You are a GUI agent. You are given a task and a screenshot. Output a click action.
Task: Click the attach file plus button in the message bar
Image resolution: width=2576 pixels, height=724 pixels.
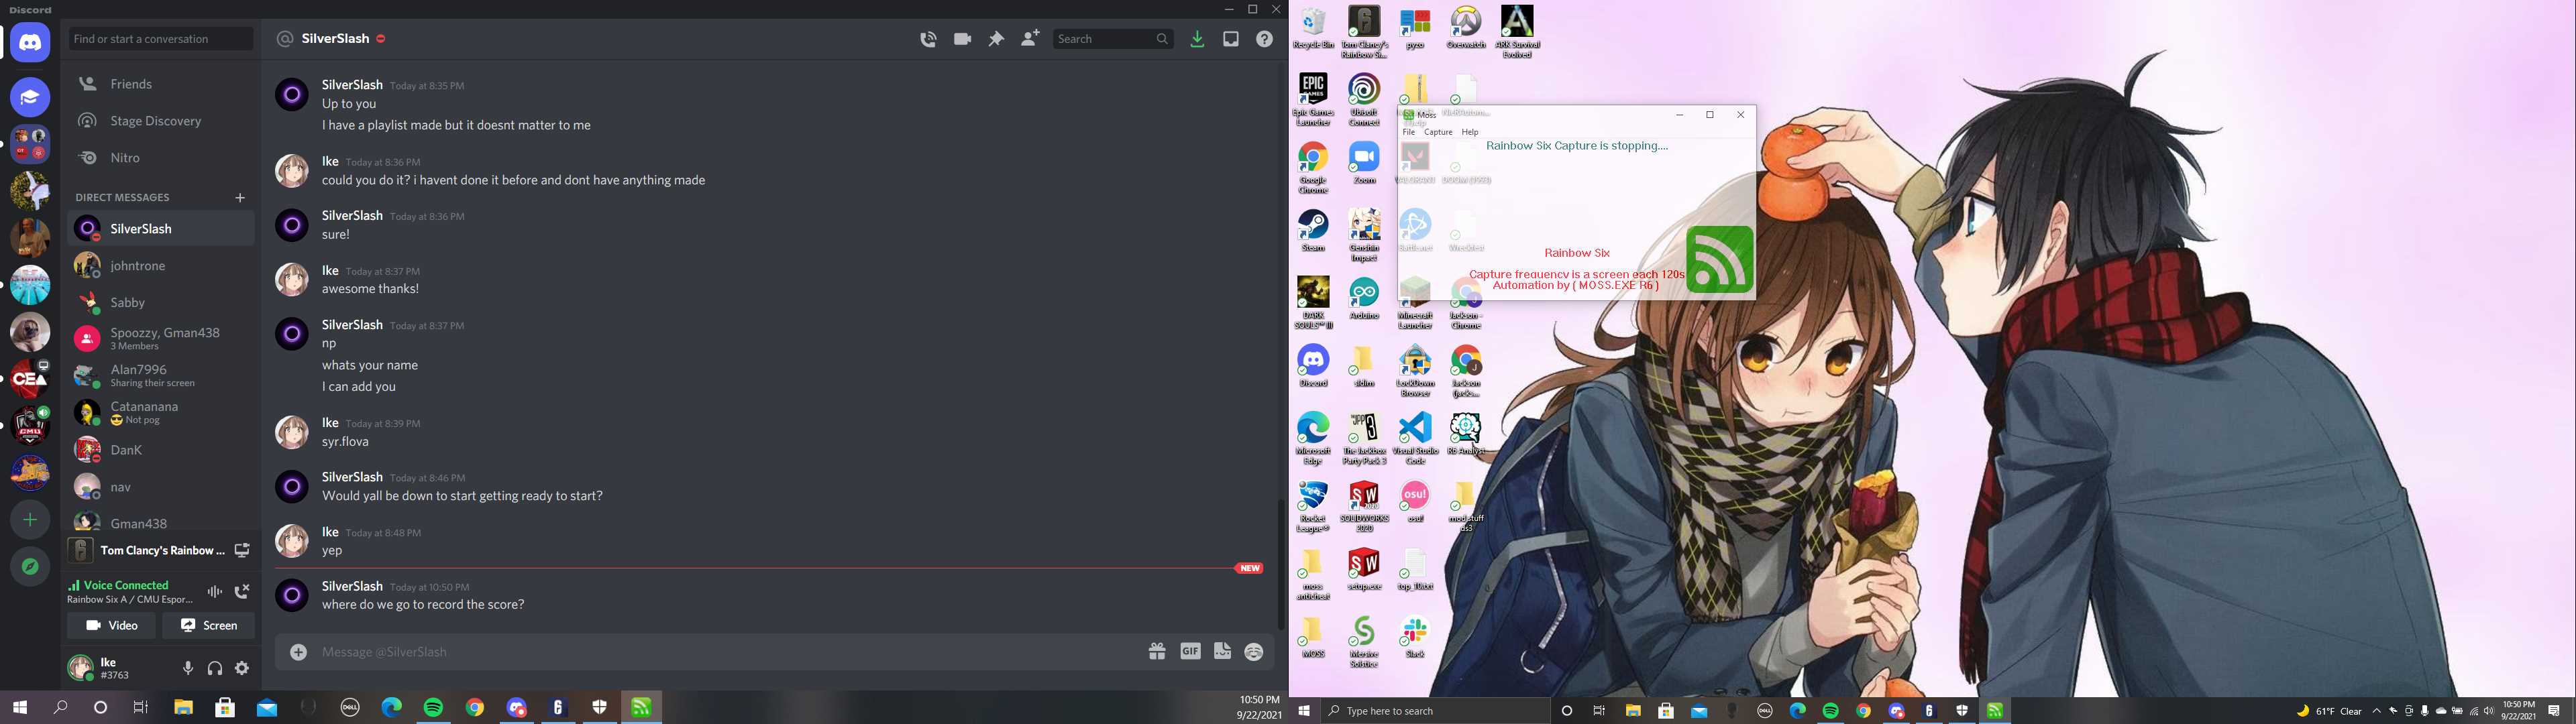pyautogui.click(x=298, y=652)
